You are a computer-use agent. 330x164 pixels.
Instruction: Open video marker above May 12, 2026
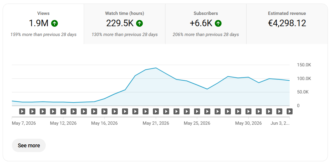63,111
